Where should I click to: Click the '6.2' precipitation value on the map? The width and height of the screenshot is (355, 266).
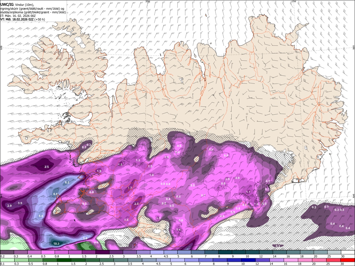67,183
